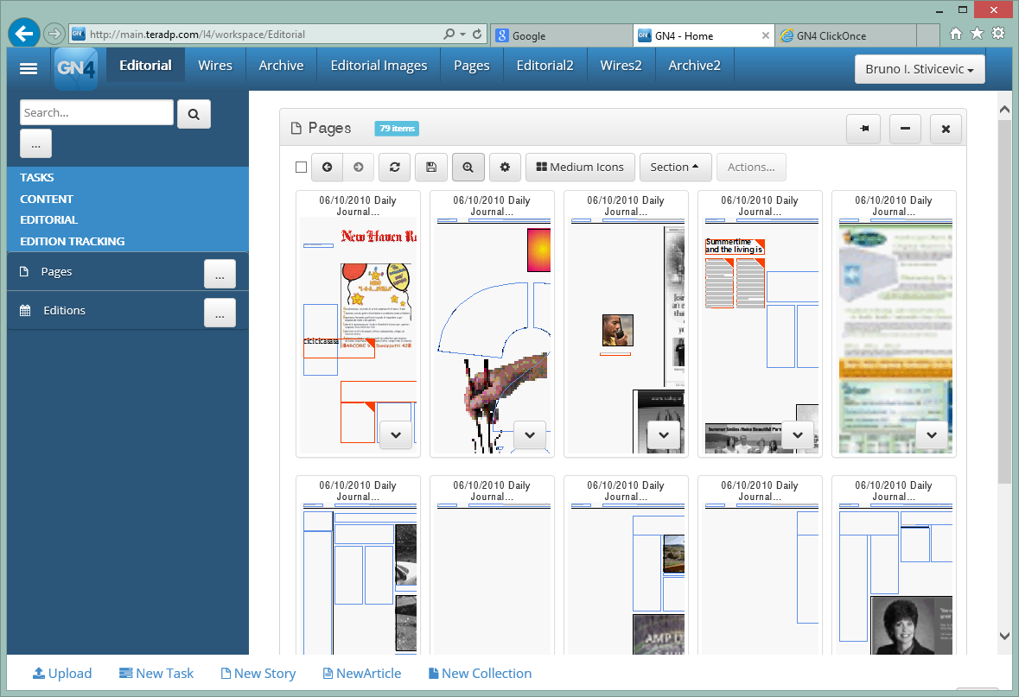The height and width of the screenshot is (697, 1019).
Task: Switch to the Wires tab
Action: coord(215,66)
